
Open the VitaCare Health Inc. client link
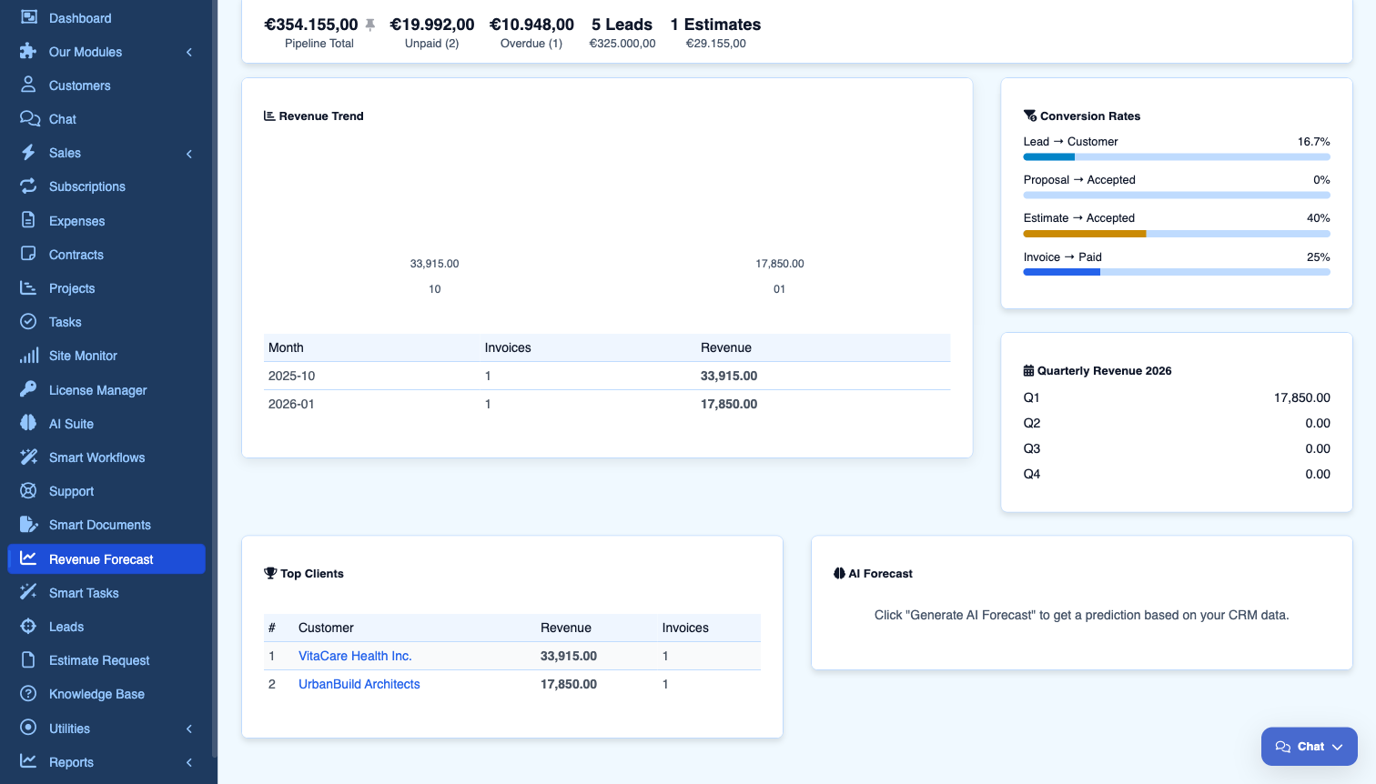[355, 656]
